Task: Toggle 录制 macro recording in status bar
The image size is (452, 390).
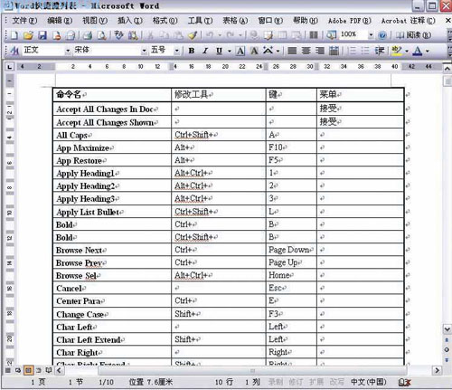Action: (276, 382)
